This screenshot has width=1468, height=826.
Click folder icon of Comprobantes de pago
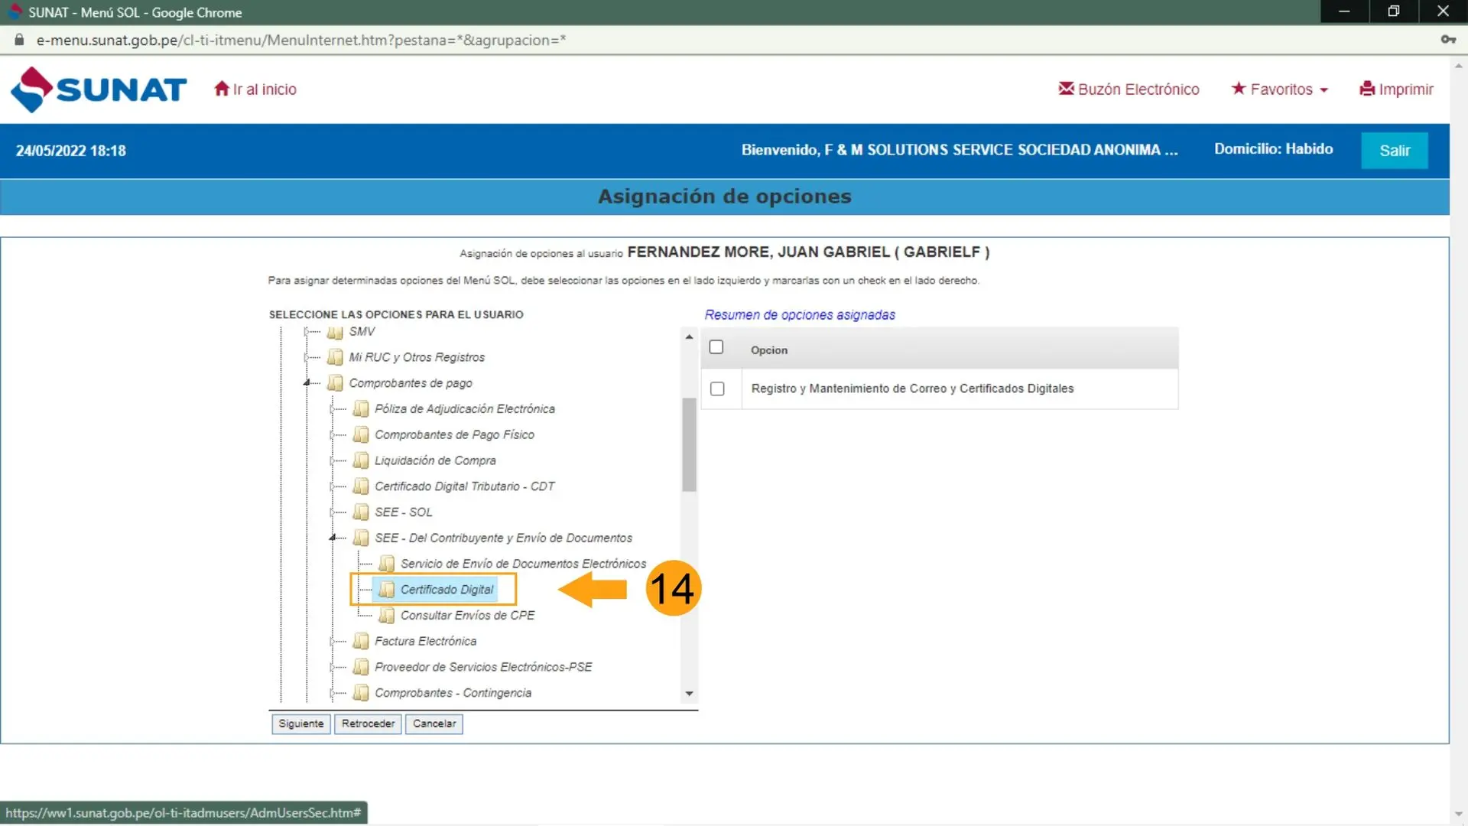[x=335, y=383]
